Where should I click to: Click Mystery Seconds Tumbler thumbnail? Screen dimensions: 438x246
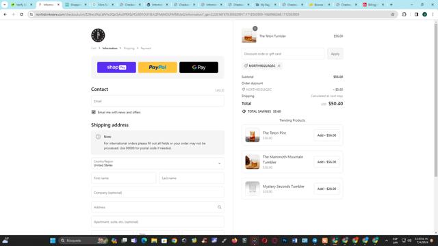tap(253, 189)
